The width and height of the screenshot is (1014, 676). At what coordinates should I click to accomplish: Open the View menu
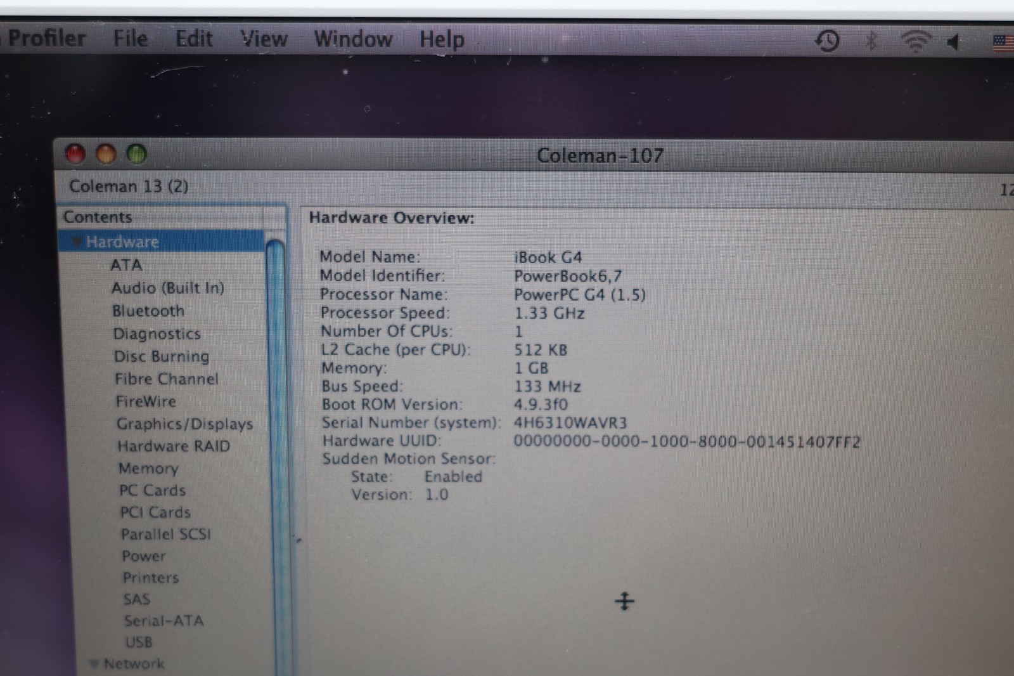[264, 39]
